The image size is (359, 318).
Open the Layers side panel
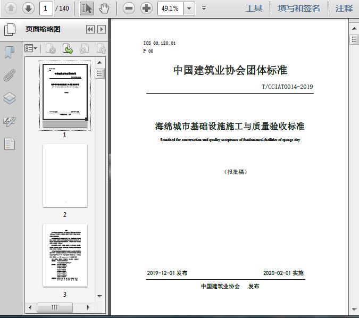(x=10, y=98)
